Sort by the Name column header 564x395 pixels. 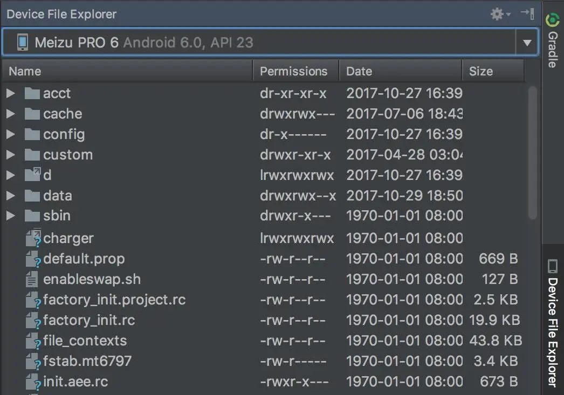click(x=25, y=71)
